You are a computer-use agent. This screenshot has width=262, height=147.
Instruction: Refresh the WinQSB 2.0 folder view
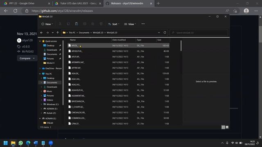pyautogui.click(x=165, y=33)
